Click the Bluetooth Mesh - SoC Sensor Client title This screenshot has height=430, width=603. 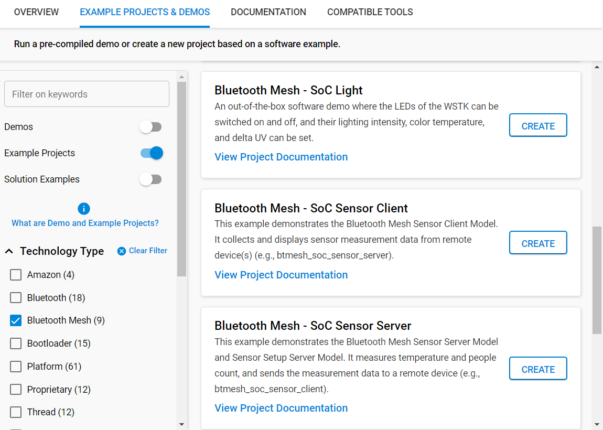point(311,208)
